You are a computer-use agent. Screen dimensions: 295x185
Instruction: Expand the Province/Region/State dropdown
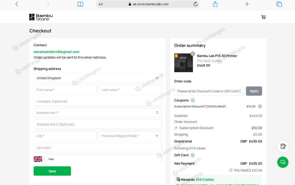tap(130, 136)
